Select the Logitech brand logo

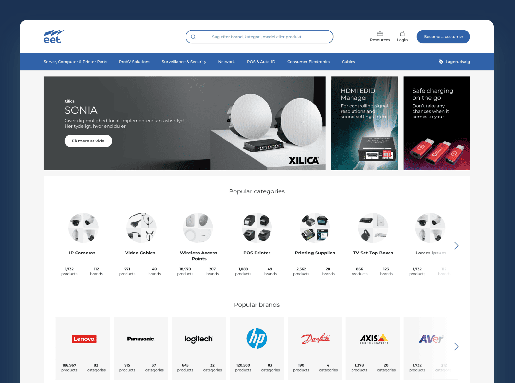coord(198,339)
